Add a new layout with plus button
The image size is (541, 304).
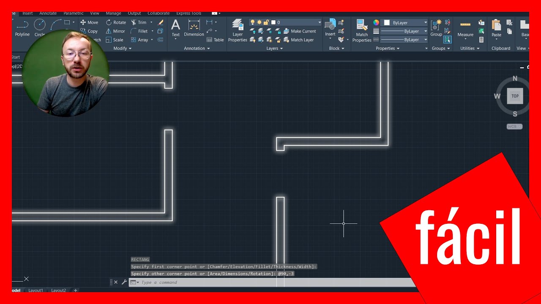(76, 290)
